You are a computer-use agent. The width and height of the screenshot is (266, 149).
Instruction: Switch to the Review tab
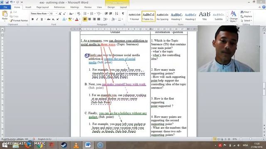pos(88,7)
